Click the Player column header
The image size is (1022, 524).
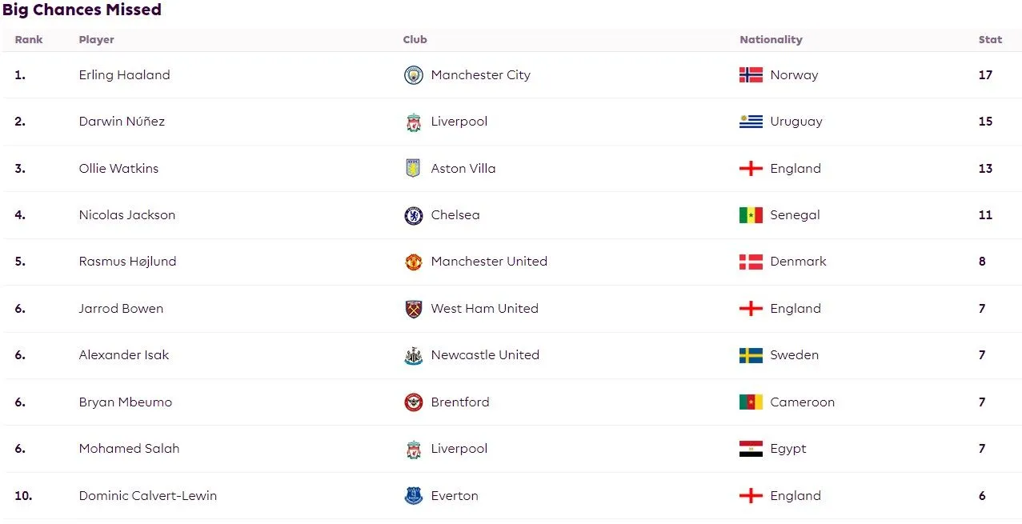pos(96,40)
